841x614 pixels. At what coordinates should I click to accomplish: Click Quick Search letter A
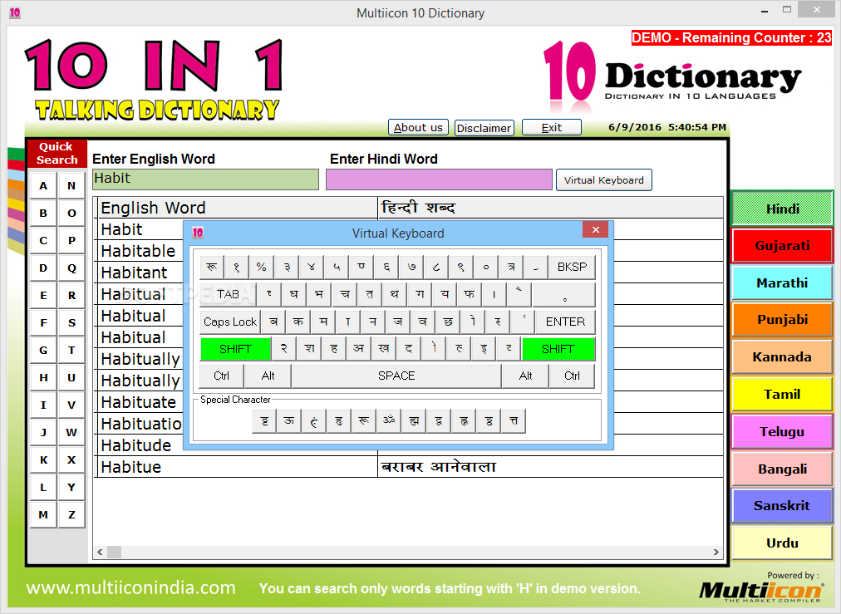pos(43,186)
